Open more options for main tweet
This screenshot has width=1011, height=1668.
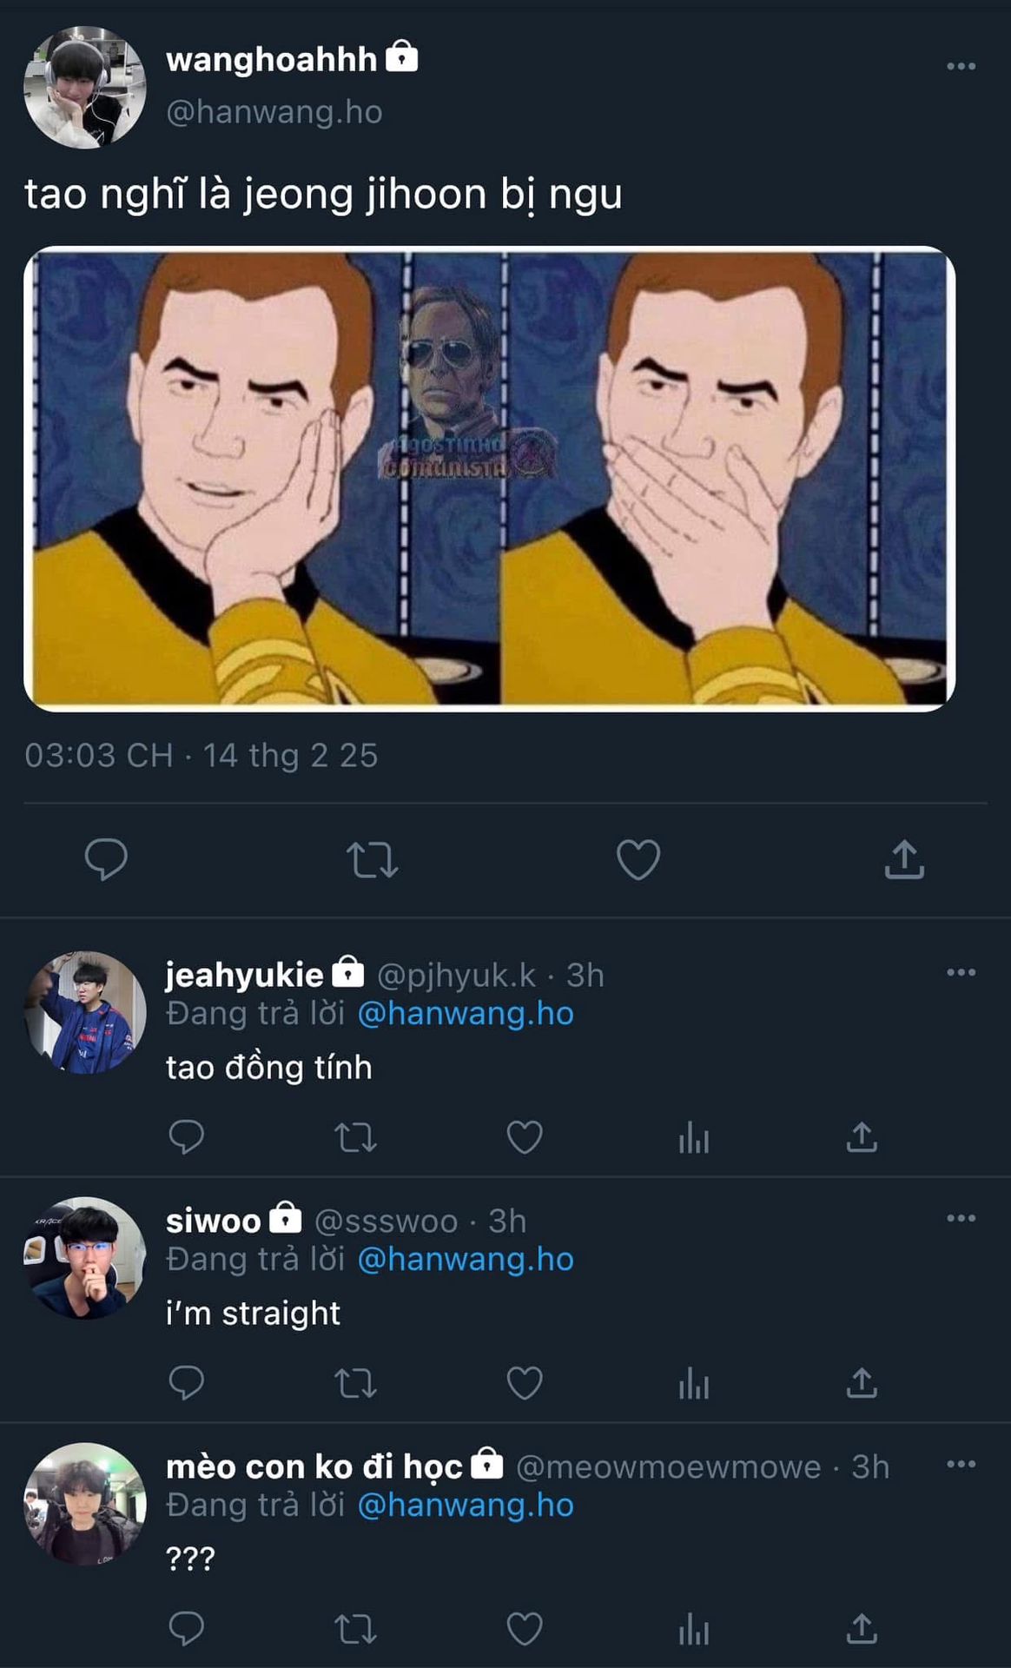pyautogui.click(x=961, y=66)
